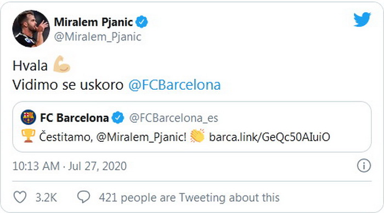Click Miralem Pjanic's blue verified badge
The image size is (384, 213).
(x=142, y=22)
